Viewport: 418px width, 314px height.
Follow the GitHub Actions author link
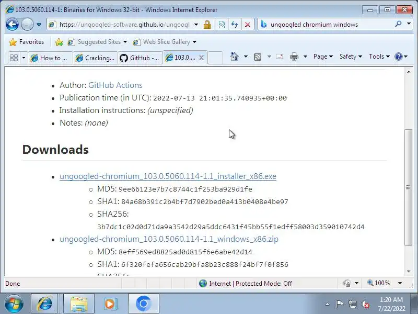tap(115, 85)
